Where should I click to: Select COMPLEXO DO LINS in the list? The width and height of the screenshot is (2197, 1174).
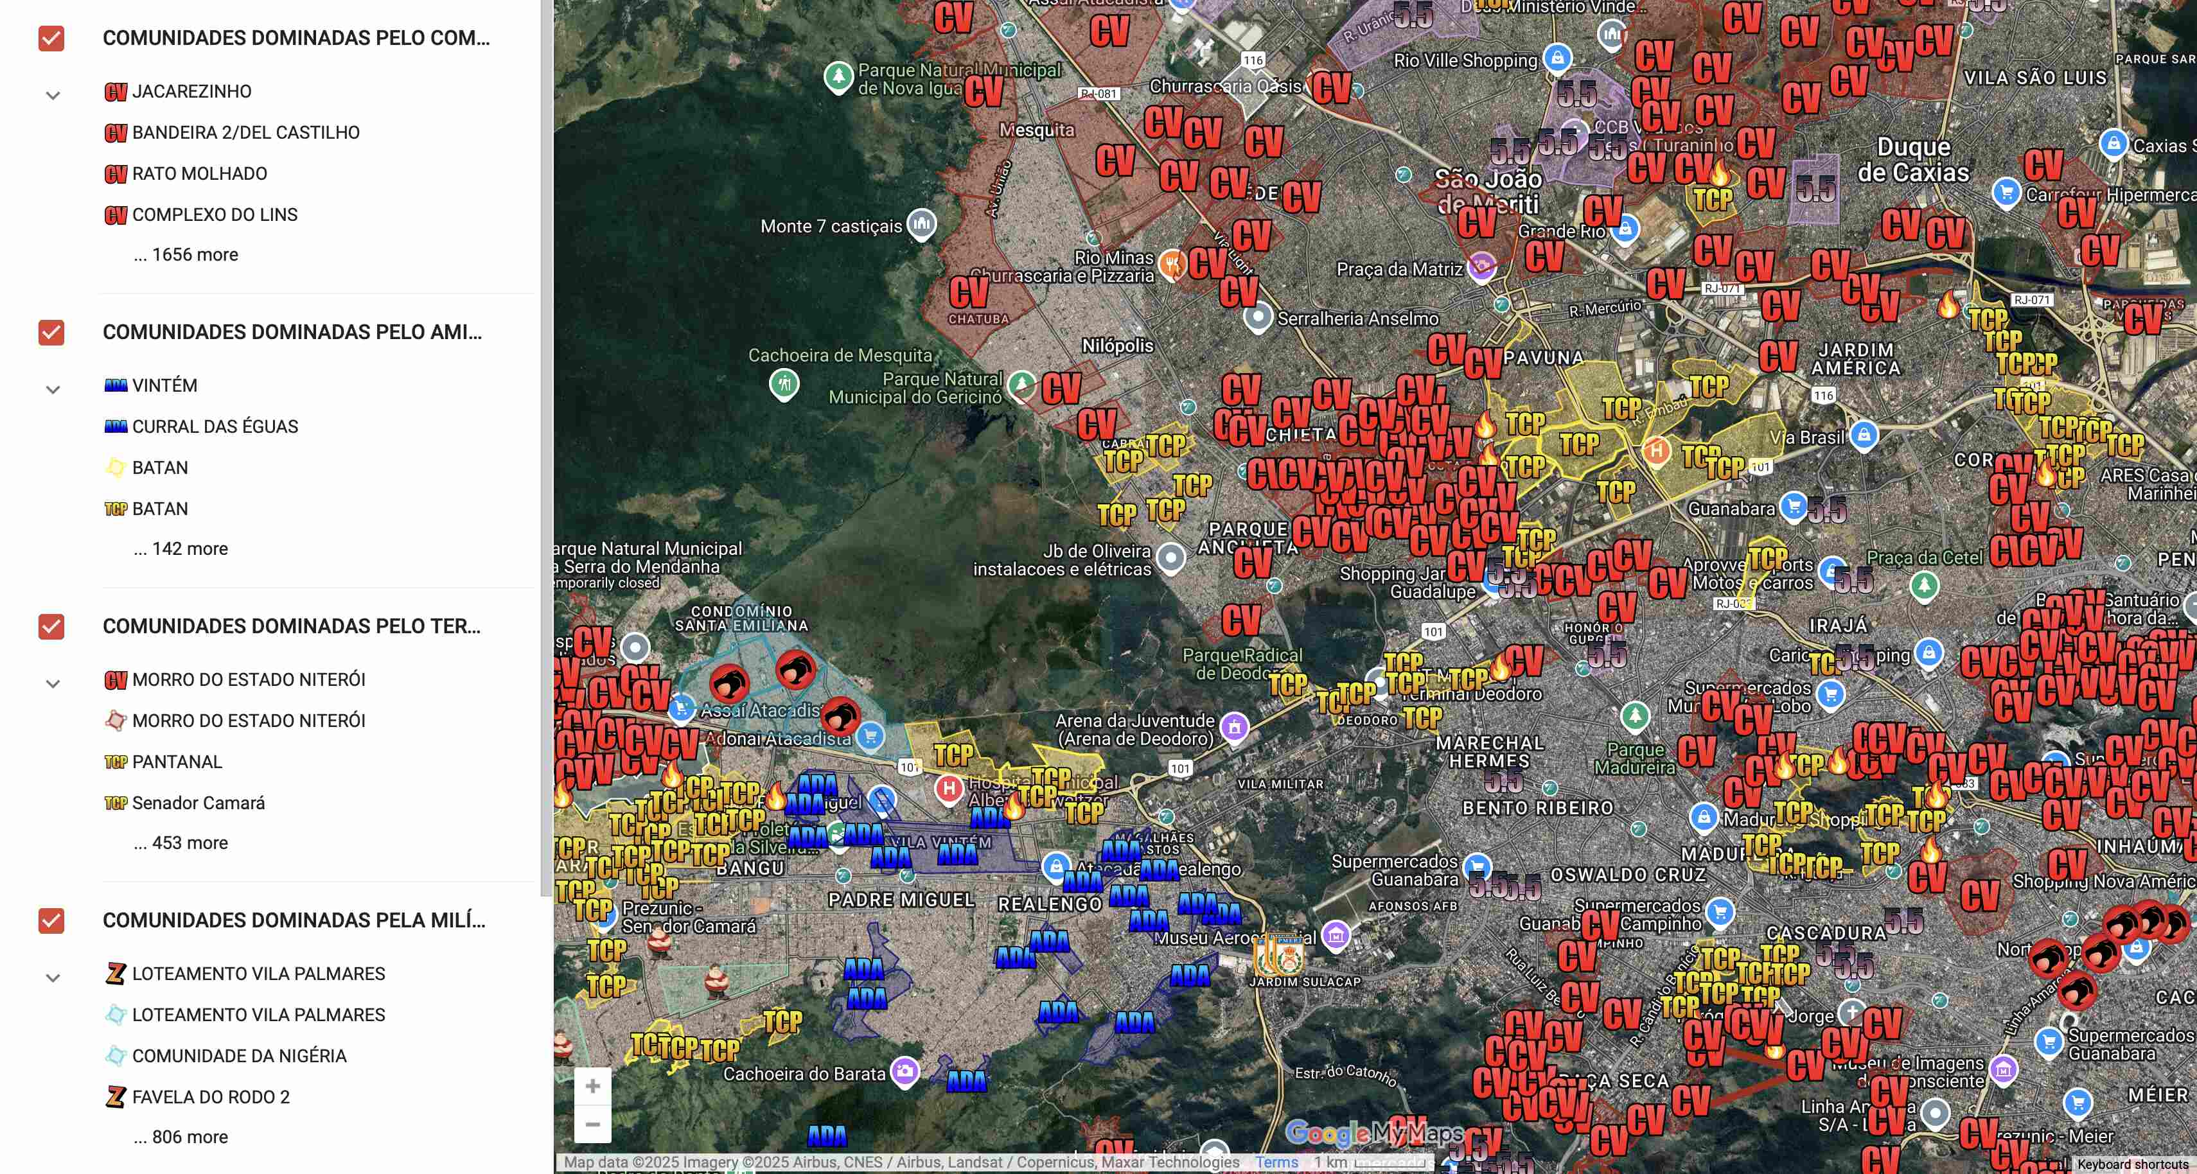click(x=214, y=215)
